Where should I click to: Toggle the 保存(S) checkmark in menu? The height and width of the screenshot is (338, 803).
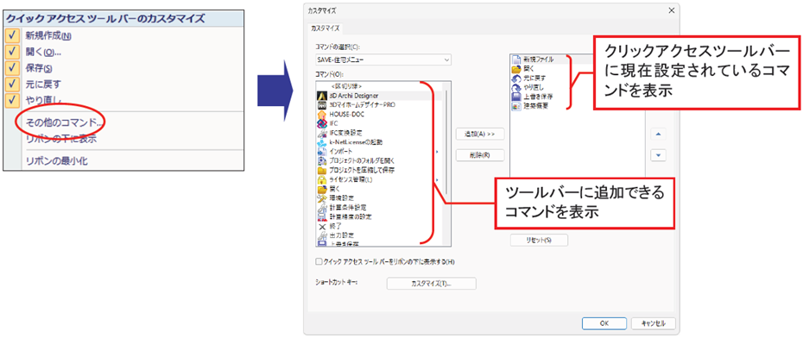click(12, 67)
